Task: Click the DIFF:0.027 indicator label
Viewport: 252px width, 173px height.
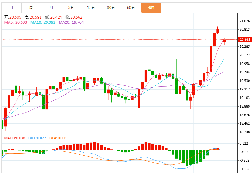Action: click(x=37, y=138)
